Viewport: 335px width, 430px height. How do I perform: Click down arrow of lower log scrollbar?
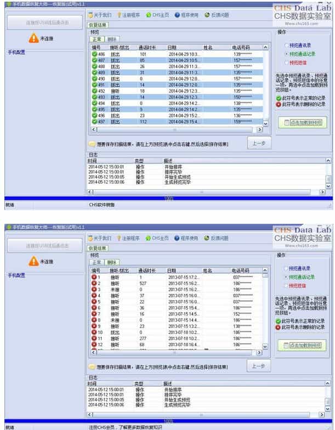pyautogui.click(x=328, y=409)
